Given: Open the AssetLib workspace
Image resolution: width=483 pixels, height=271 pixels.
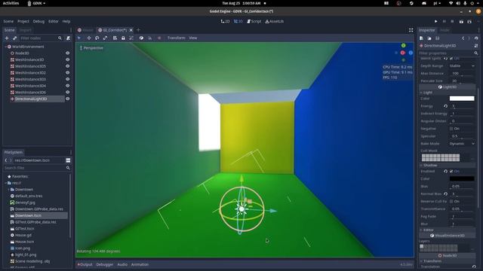Looking at the screenshot, I should (275, 21).
